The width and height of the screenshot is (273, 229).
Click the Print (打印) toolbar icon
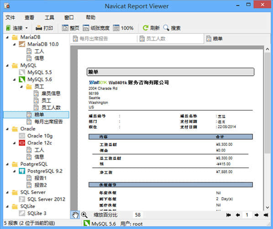39,28
